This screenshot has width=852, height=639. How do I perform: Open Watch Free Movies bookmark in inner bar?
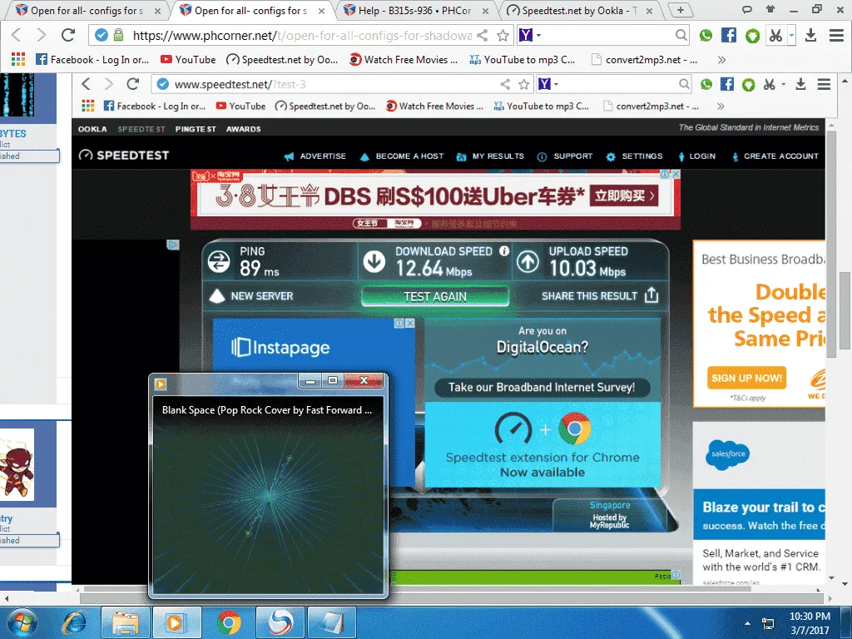(x=434, y=106)
